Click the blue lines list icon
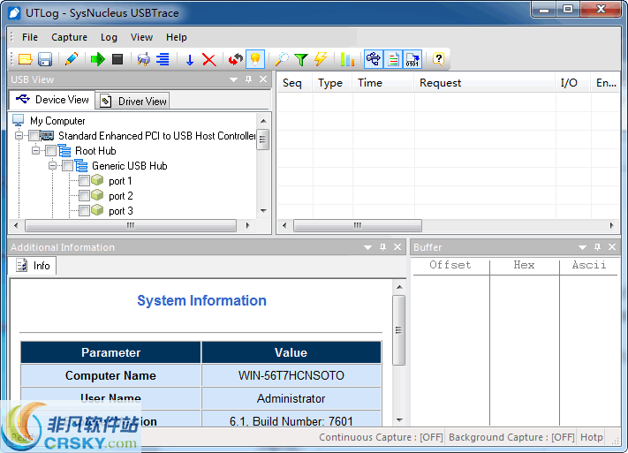This screenshot has height=453, width=628. point(163,59)
